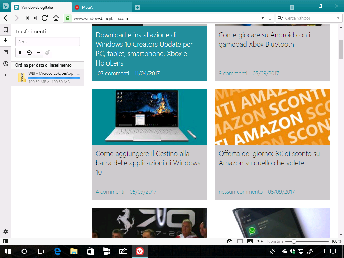344x258 pixels.
Task: Open article 'Download e installazione di Windows 10 Creators Update'
Action: coord(144,49)
